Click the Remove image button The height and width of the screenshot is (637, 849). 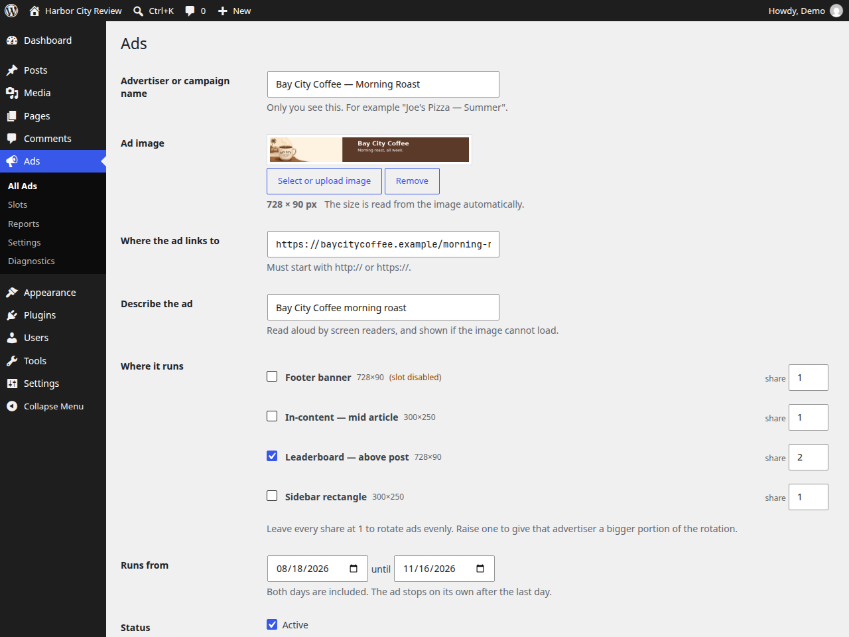tap(412, 181)
